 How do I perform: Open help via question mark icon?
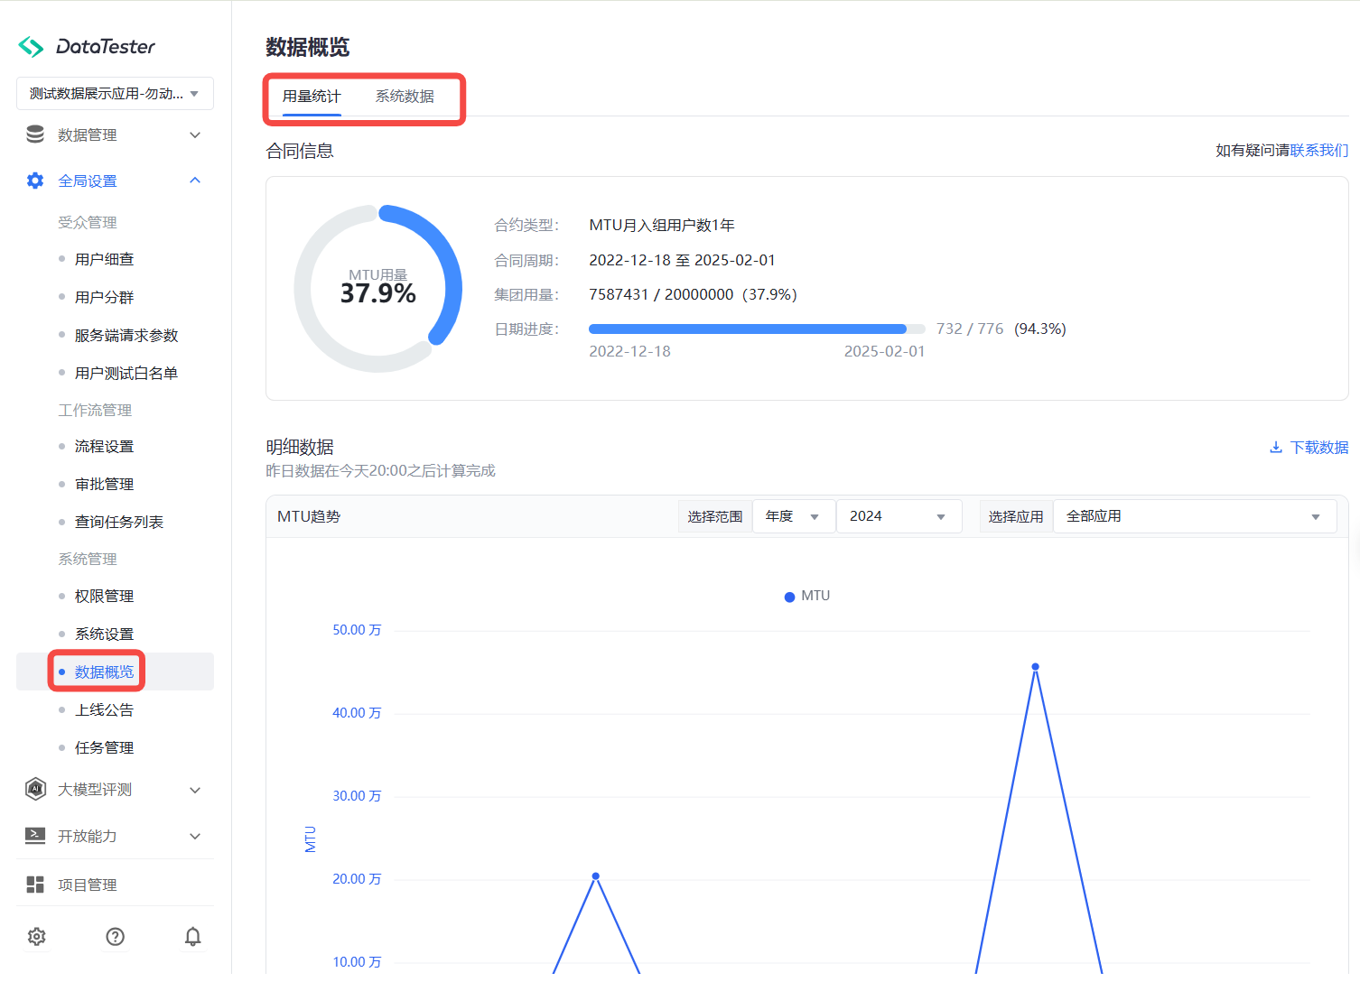(x=116, y=936)
